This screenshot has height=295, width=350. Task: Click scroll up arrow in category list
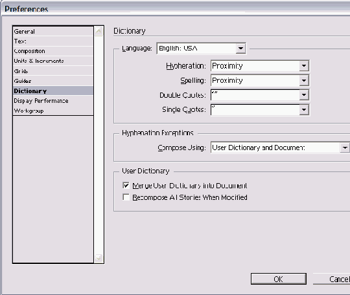[x=99, y=31]
